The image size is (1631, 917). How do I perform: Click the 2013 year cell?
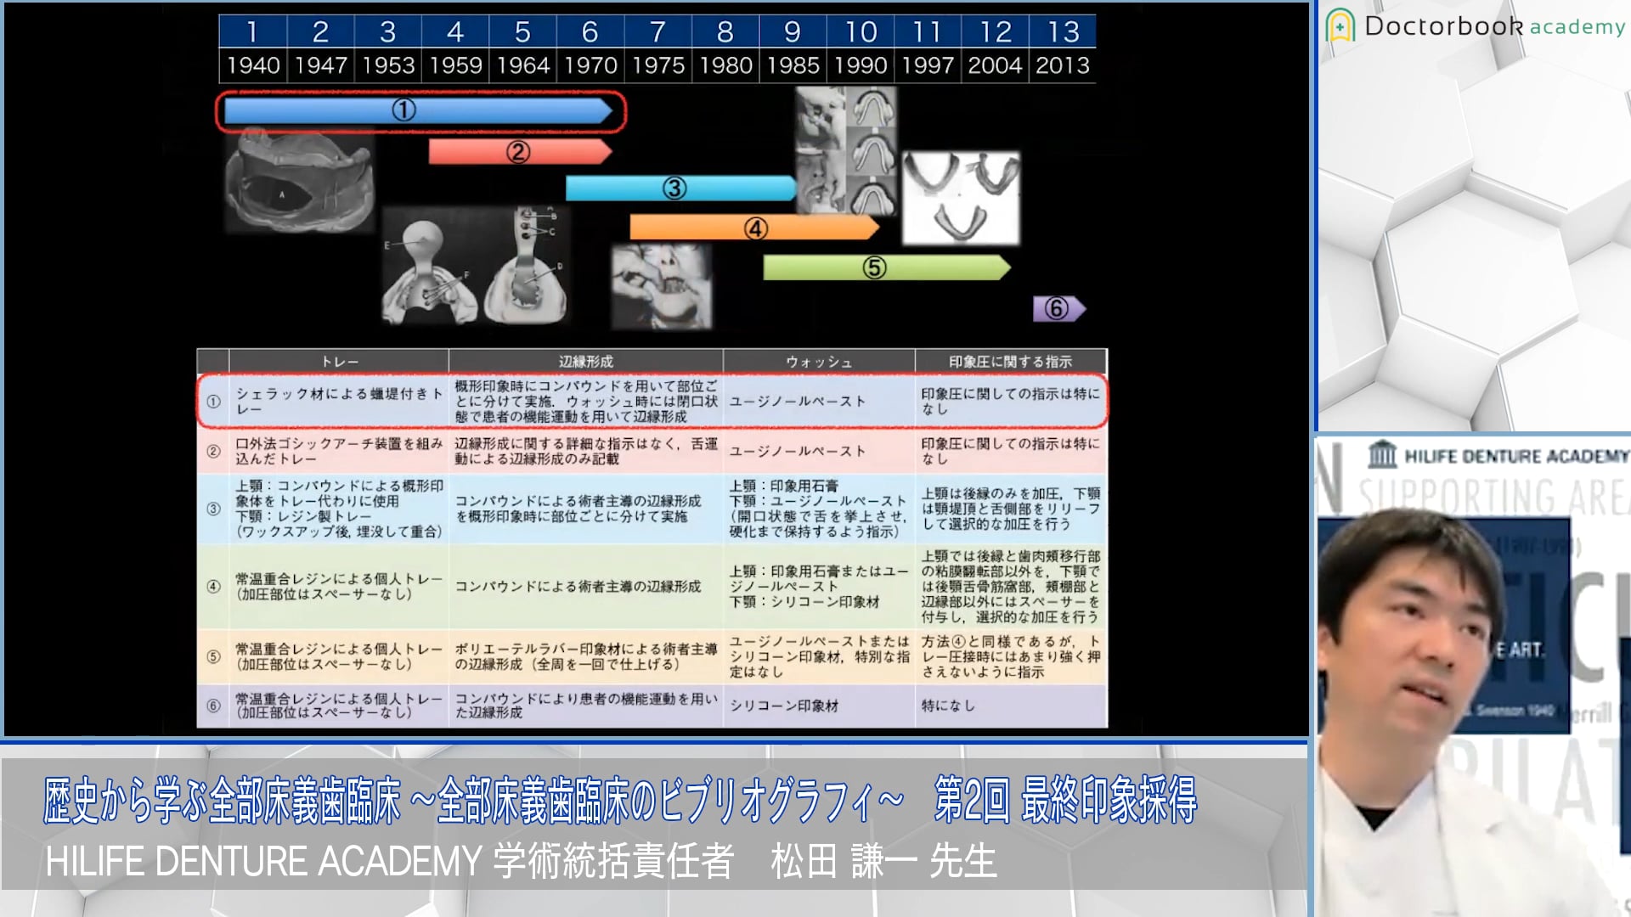[1062, 65]
